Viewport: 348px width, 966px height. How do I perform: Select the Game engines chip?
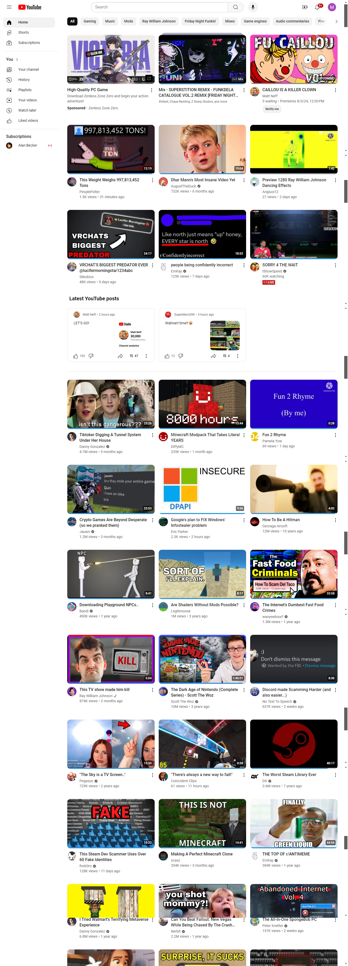pyautogui.click(x=255, y=21)
